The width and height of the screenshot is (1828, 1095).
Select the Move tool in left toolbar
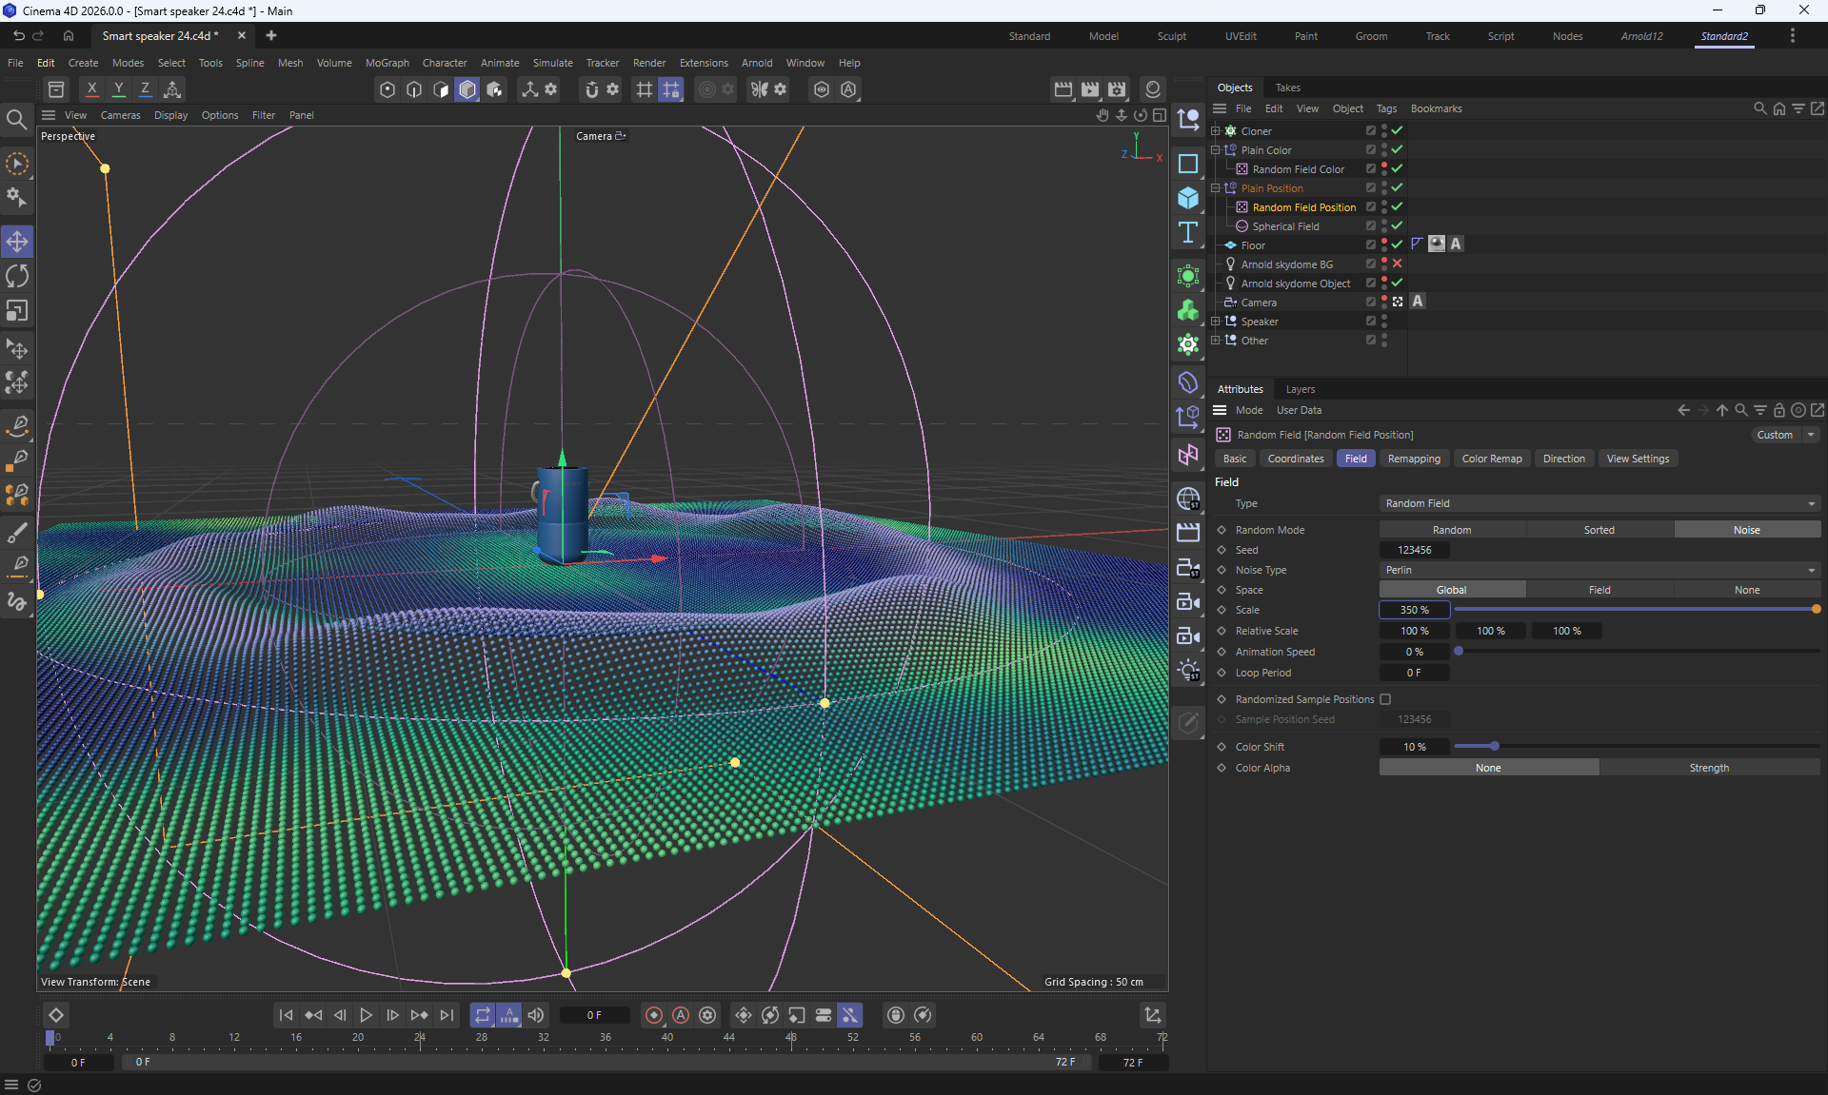click(x=17, y=242)
